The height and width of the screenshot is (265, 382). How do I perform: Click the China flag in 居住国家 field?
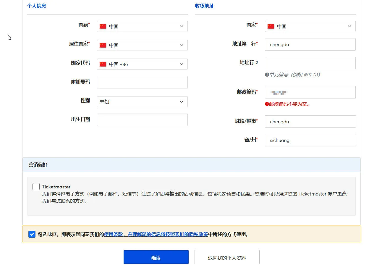point(103,45)
